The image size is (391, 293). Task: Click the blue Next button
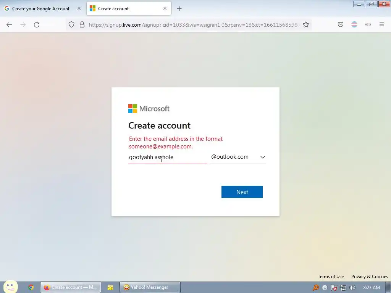pos(242,192)
